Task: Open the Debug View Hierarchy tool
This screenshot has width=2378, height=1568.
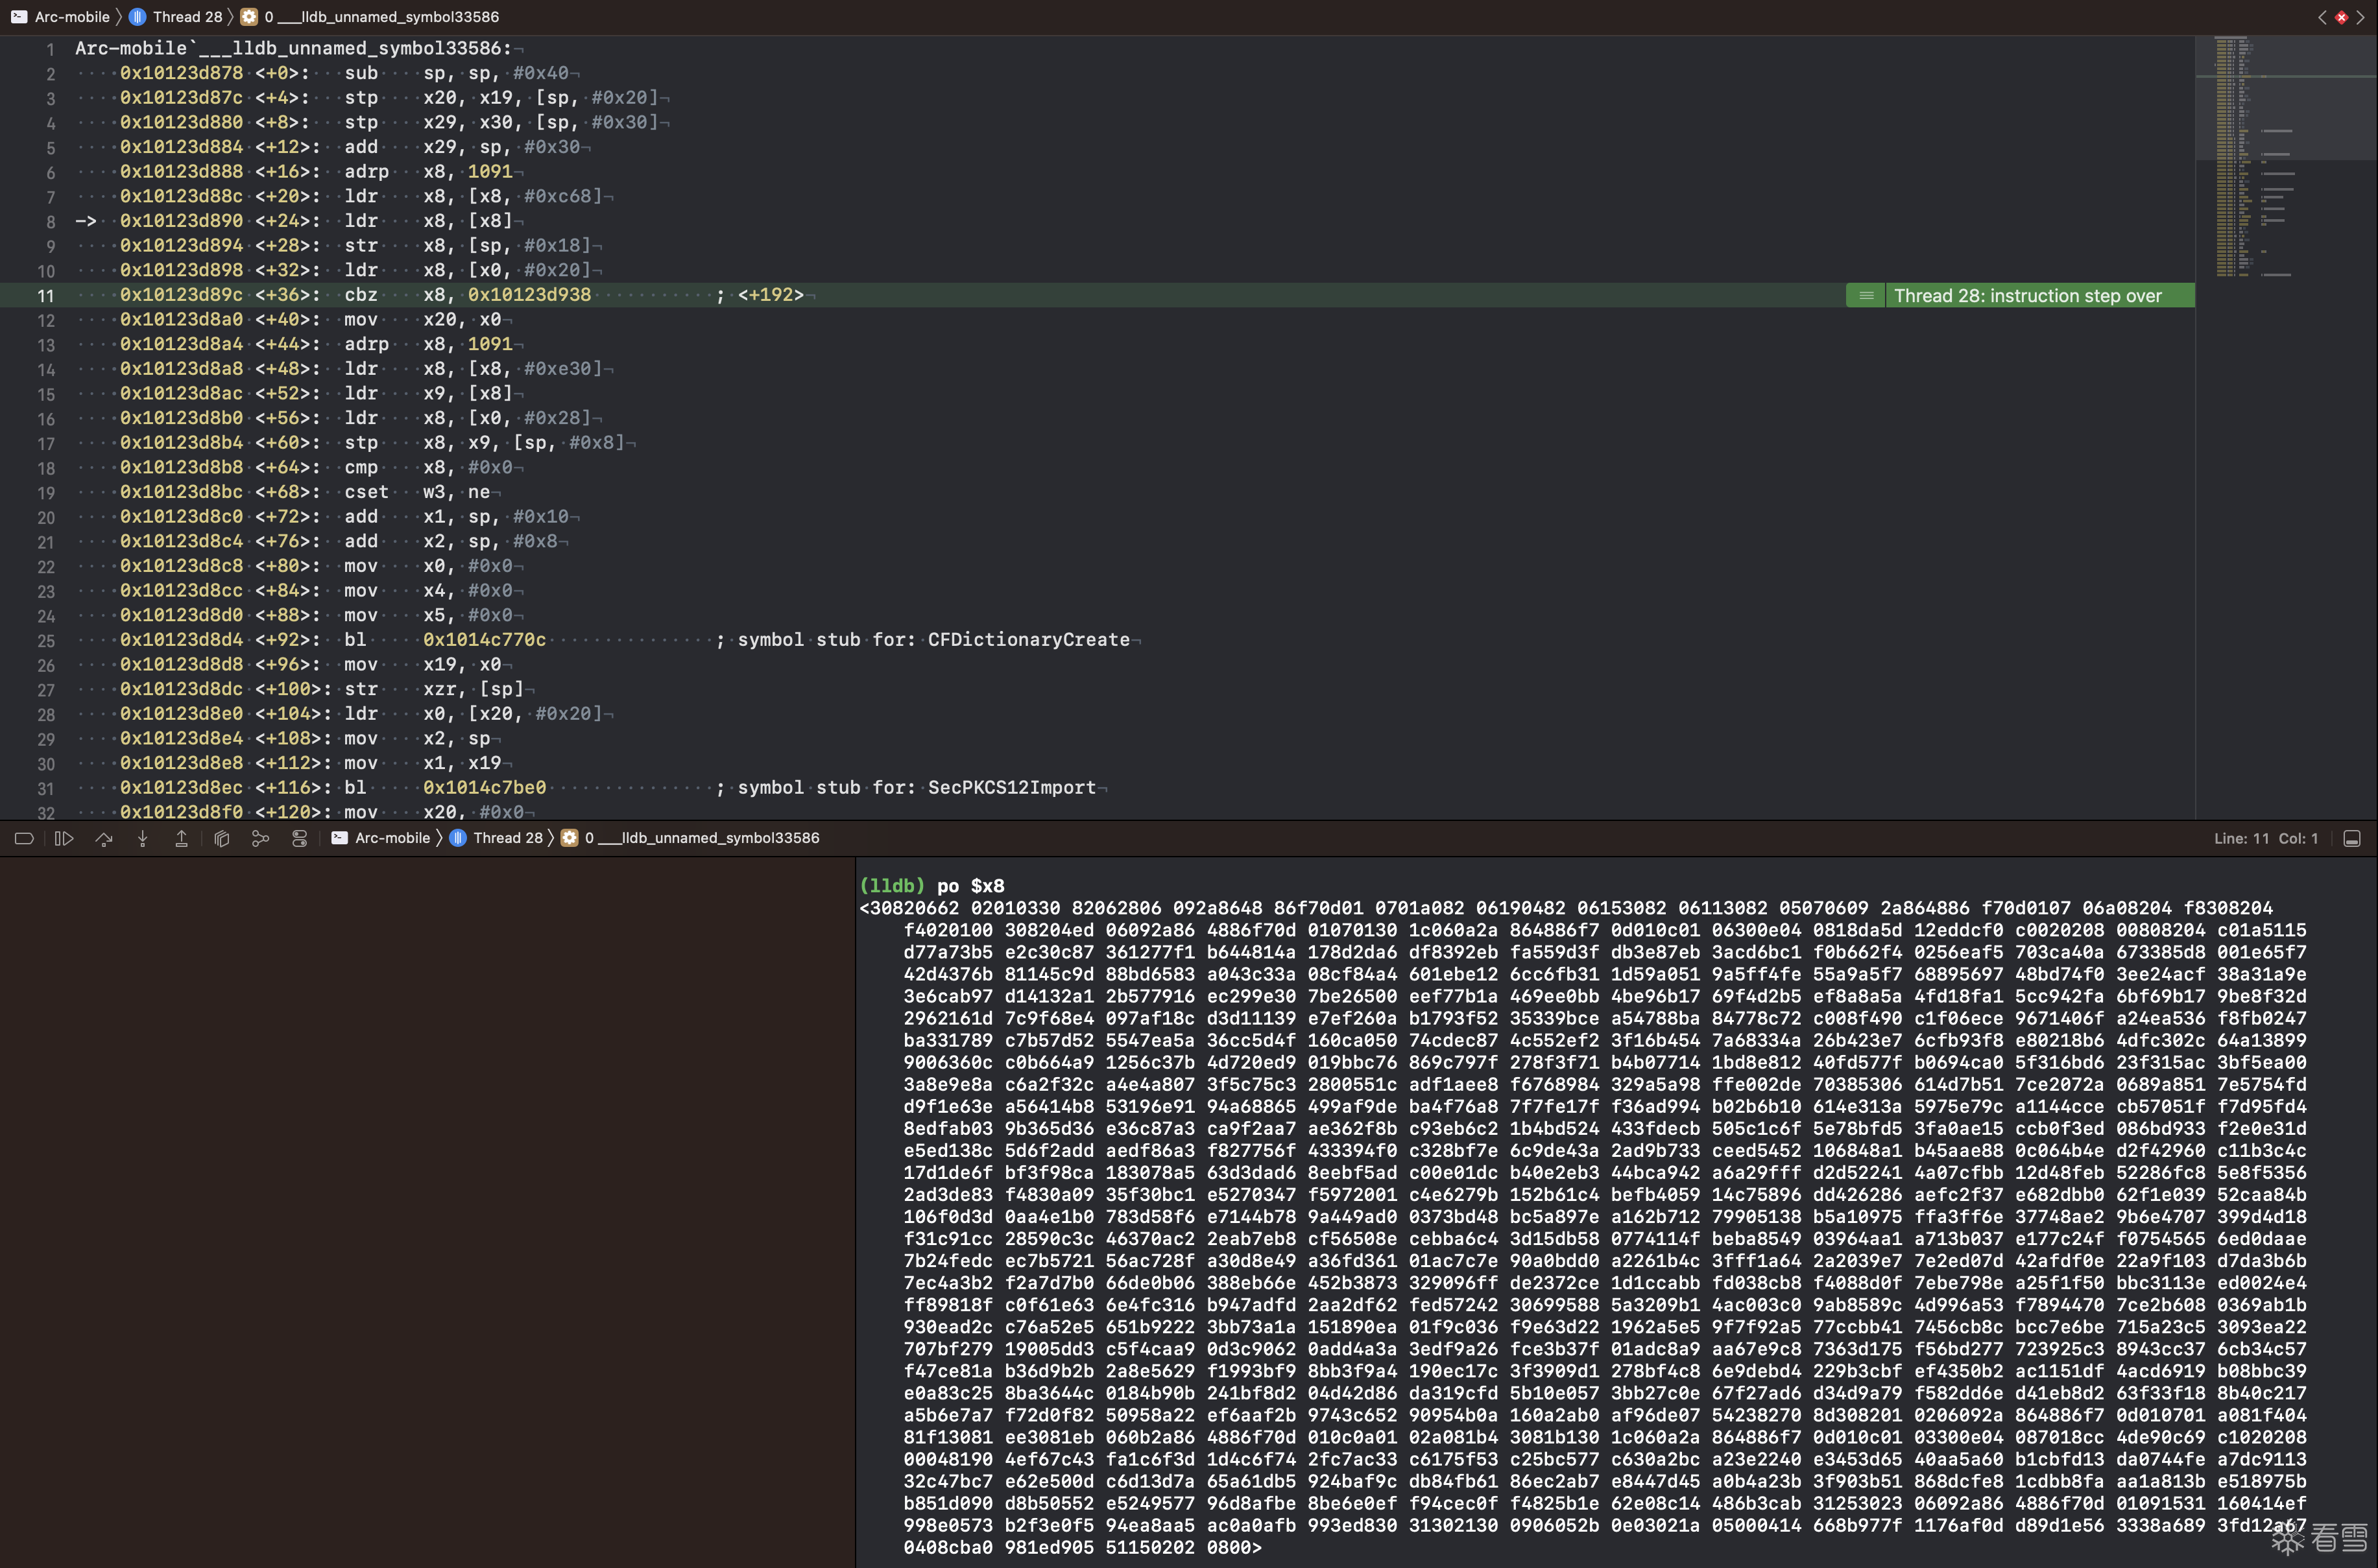Action: point(222,838)
